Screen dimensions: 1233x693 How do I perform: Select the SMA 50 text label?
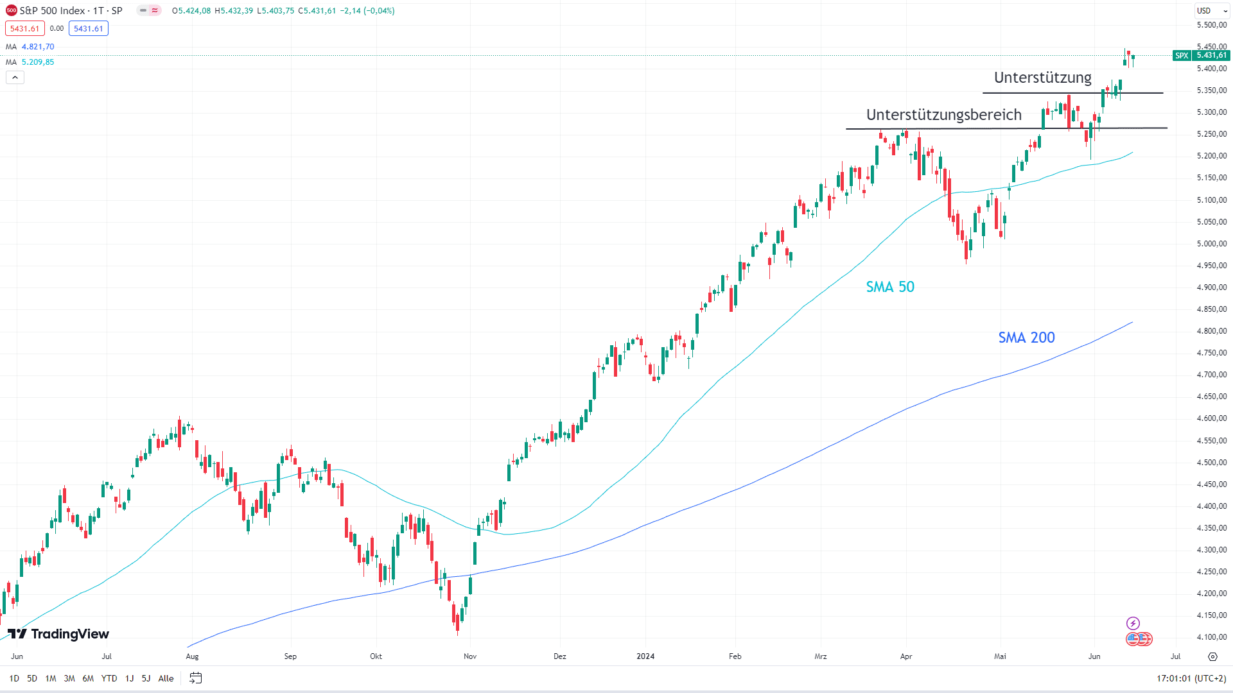click(890, 287)
